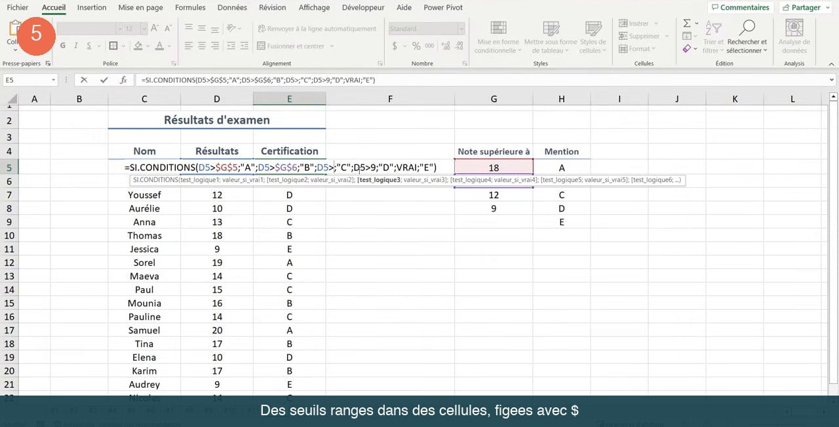Click cell containing name Youssef
The width and height of the screenshot is (839, 427).
point(144,195)
